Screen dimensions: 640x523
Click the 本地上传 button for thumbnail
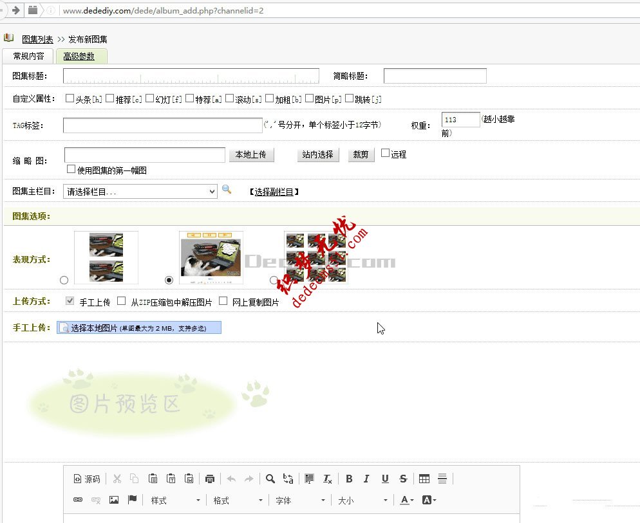point(251,154)
